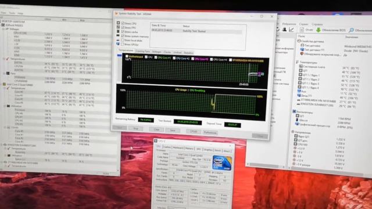Click the Intel Core 2 Quad chip icon in HWMonitor

pyautogui.click(x=4, y=84)
